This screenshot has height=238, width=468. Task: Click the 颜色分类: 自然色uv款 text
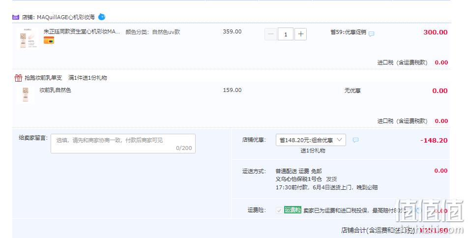[x=152, y=32]
